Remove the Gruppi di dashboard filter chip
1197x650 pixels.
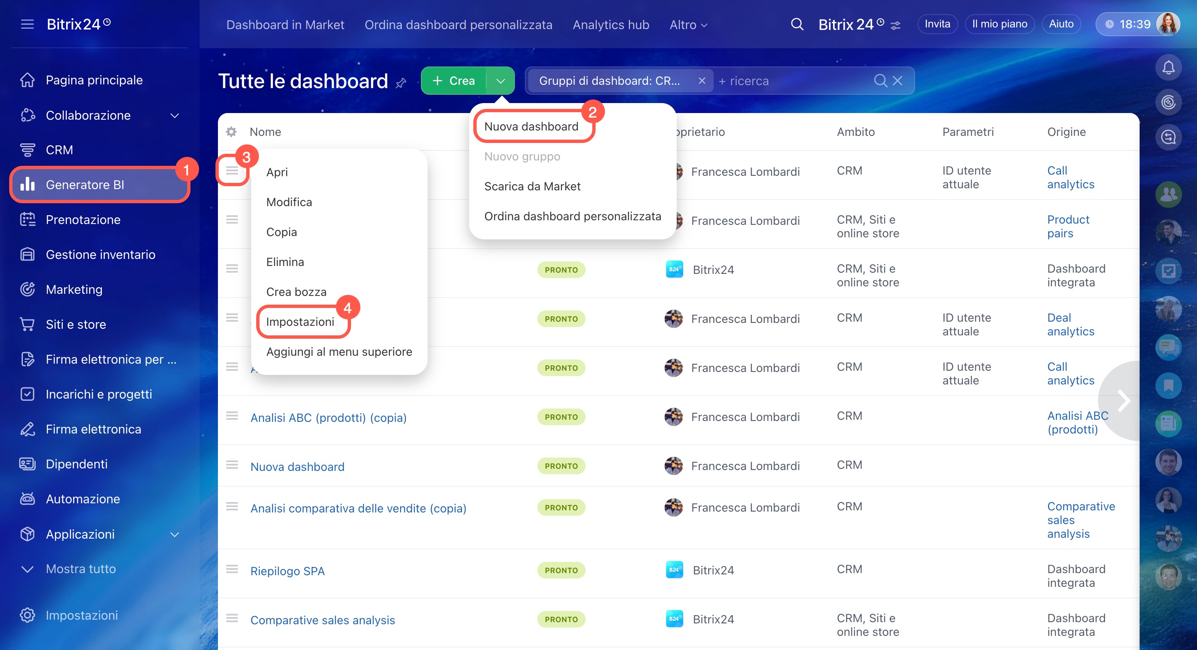702,81
